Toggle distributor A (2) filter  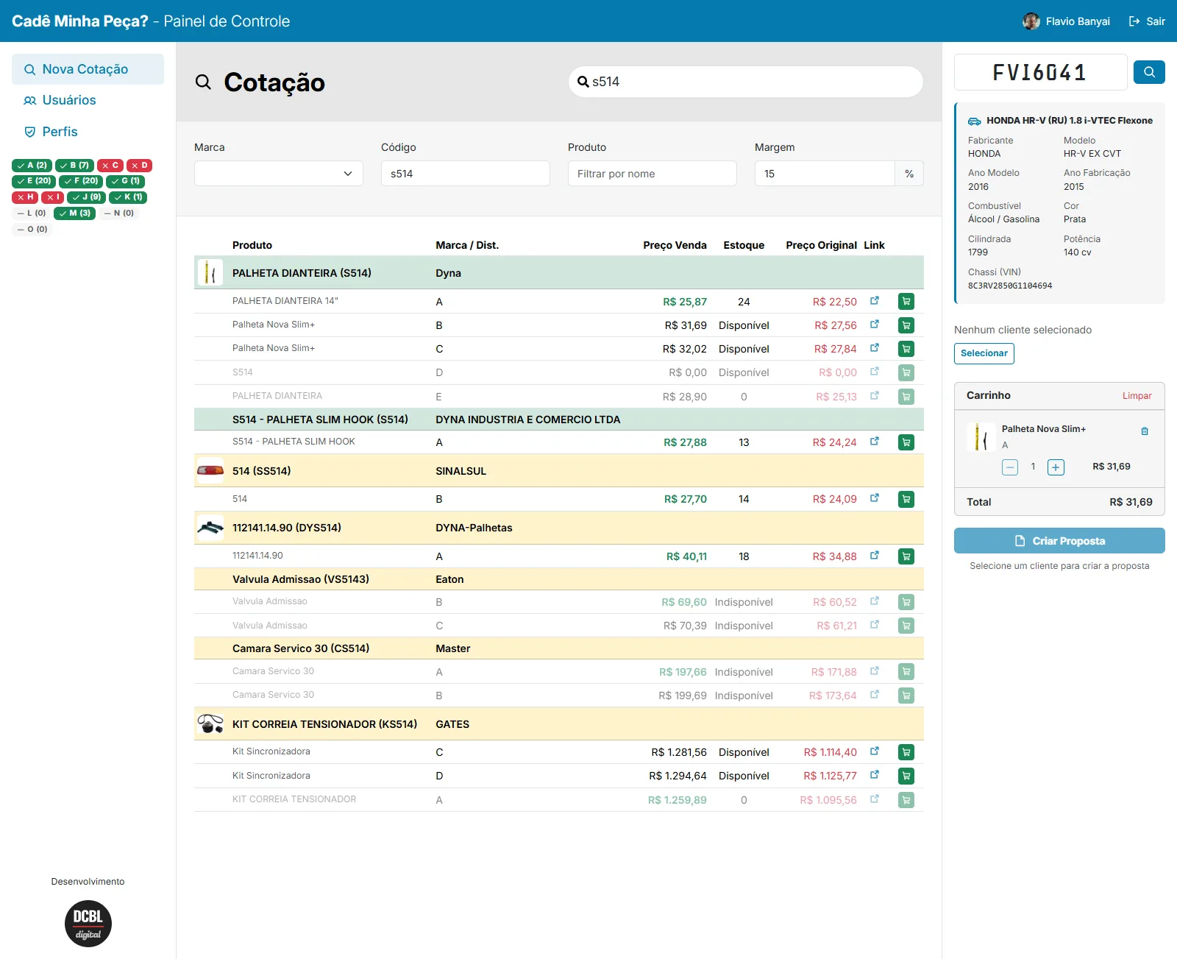[32, 166]
